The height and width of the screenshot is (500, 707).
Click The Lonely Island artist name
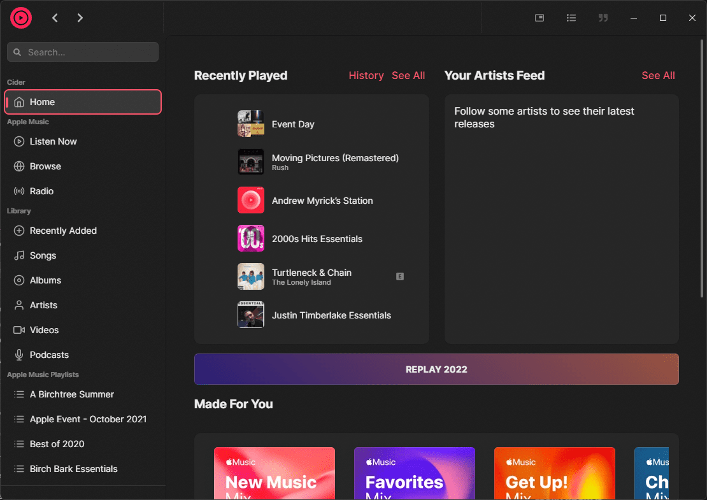pos(301,282)
